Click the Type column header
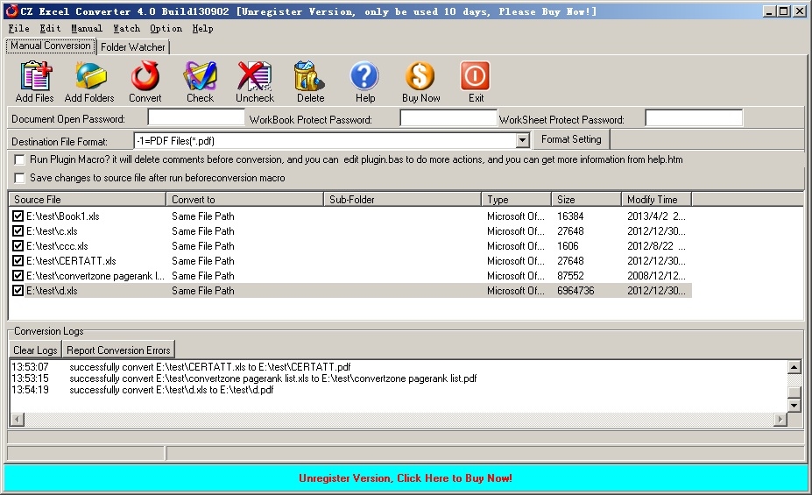 pyautogui.click(x=516, y=200)
